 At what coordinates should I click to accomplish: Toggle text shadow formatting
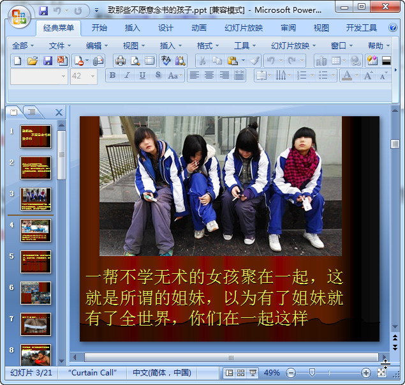[x=158, y=75]
